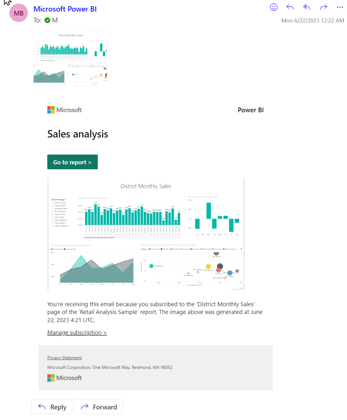
Task: Open the emoji reaction icon
Action: click(273, 7)
